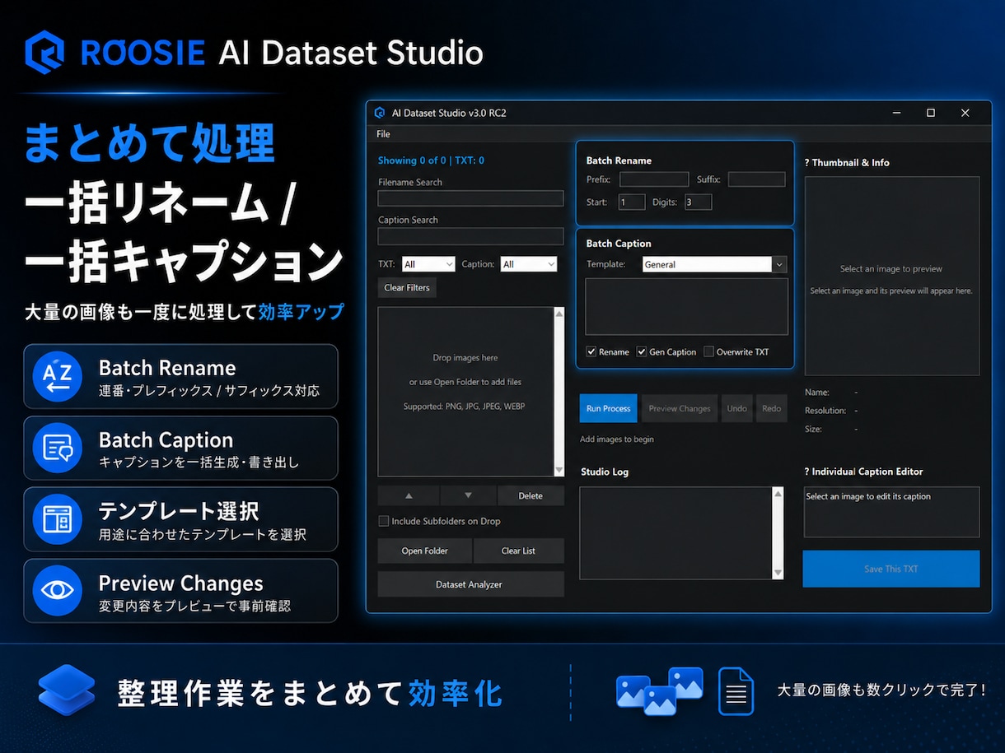Click the Open Folder button
The height and width of the screenshot is (753, 1005).
[x=424, y=551]
